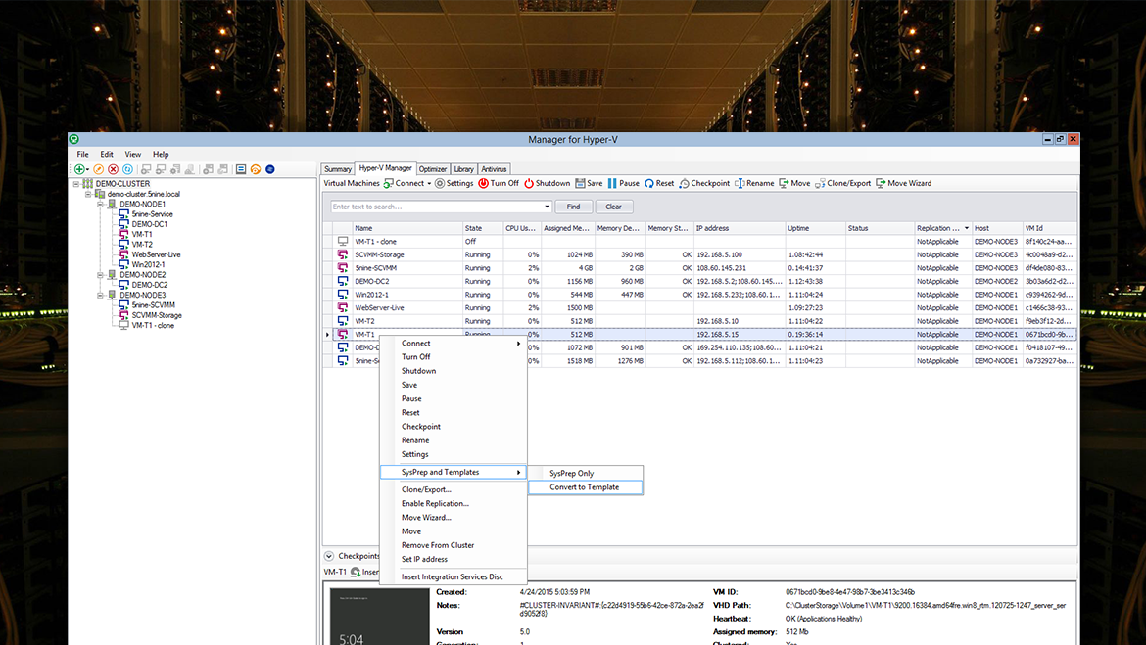Click the Reset toolbar button
Image resolution: width=1146 pixels, height=645 pixels.
tap(659, 183)
